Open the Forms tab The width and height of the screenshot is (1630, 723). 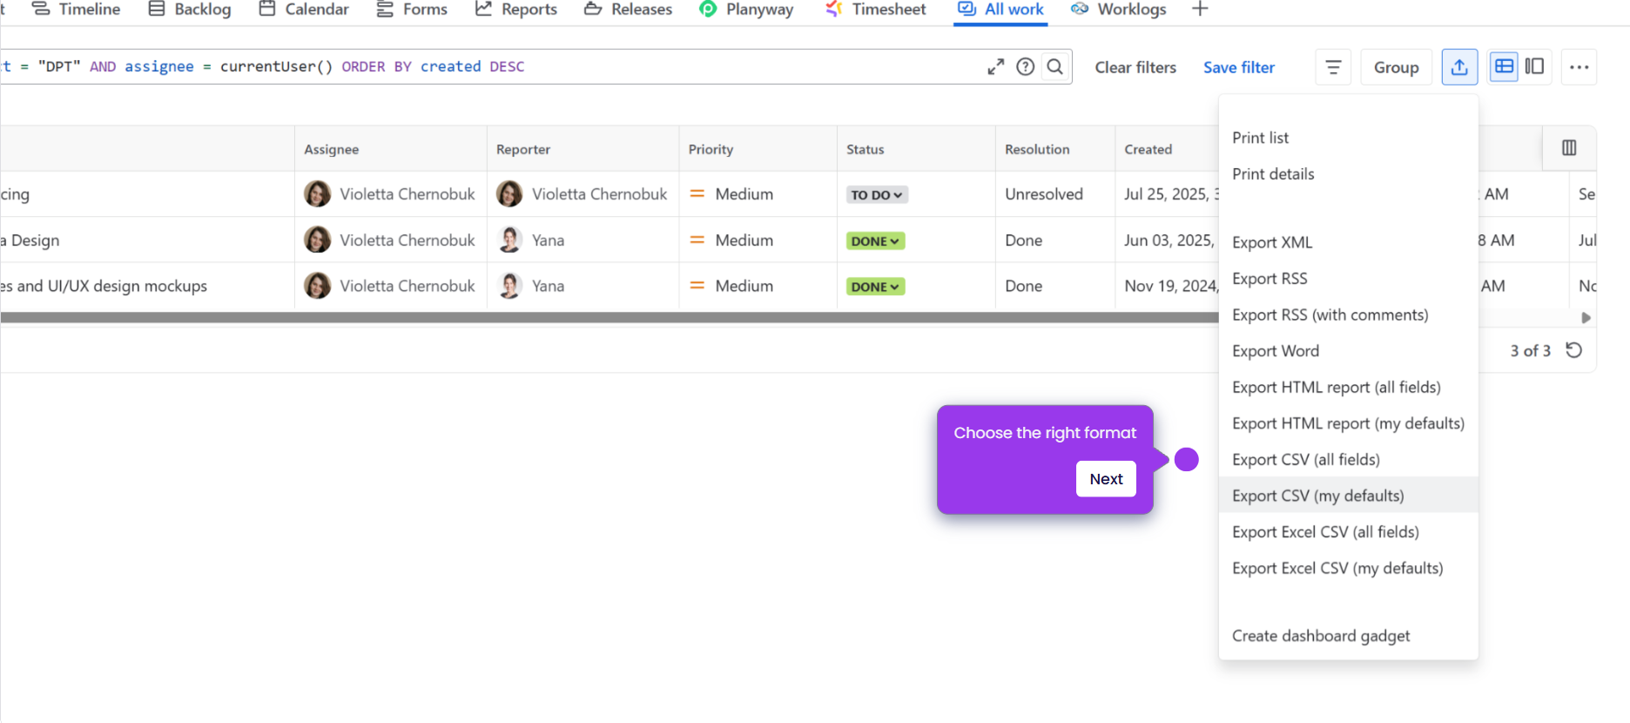click(411, 10)
